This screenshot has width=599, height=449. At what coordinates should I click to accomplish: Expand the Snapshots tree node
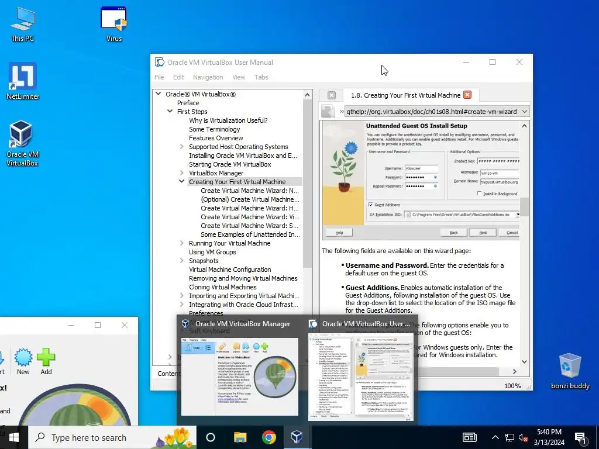[182, 261]
